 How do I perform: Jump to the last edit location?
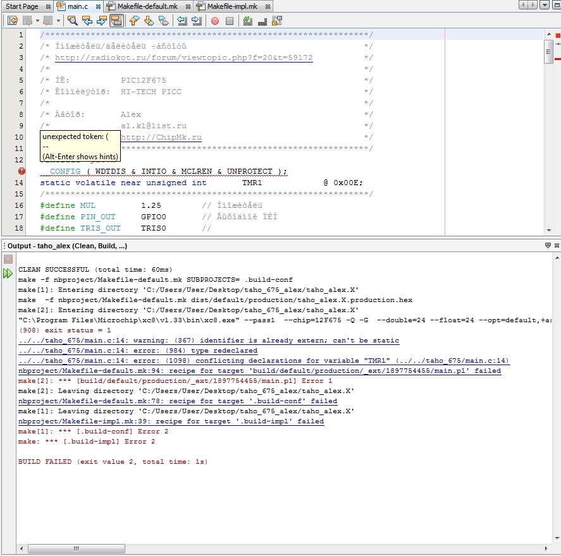pyautogui.click(x=12, y=20)
